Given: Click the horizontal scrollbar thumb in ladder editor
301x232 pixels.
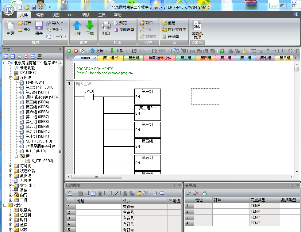Looking at the screenshot, I should 96,177.
